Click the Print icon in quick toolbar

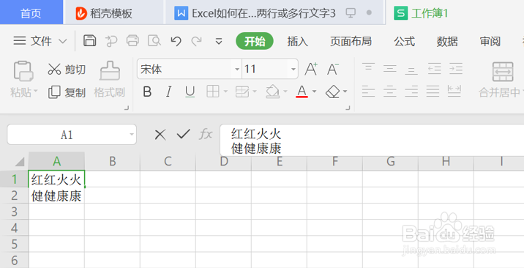coord(132,41)
